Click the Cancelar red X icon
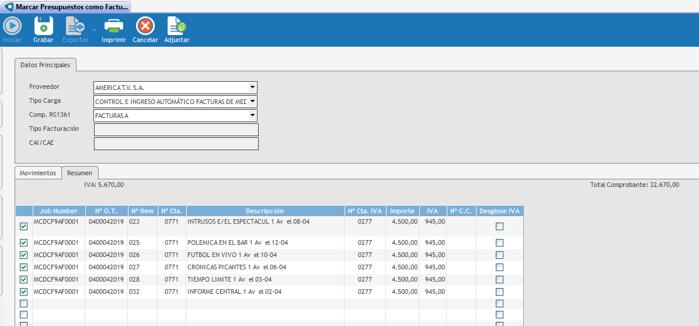The height and width of the screenshot is (326, 699). click(x=145, y=26)
